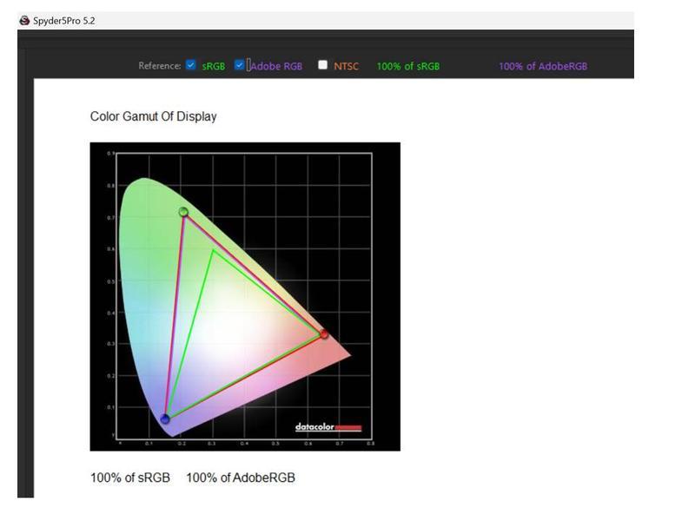
Task: Click the 'Reference:' label in toolbar
Action: [x=159, y=66]
